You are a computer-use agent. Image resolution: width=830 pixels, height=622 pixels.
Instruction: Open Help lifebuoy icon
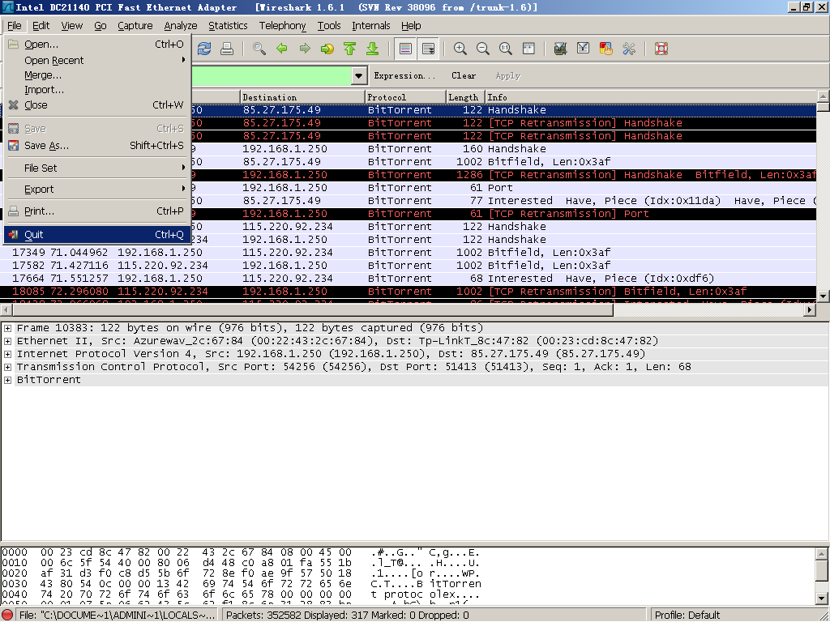(x=661, y=49)
